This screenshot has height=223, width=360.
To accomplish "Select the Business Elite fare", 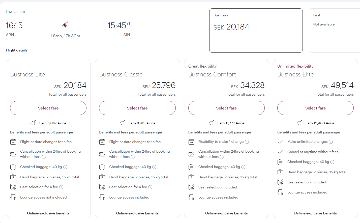I will point(315,108).
